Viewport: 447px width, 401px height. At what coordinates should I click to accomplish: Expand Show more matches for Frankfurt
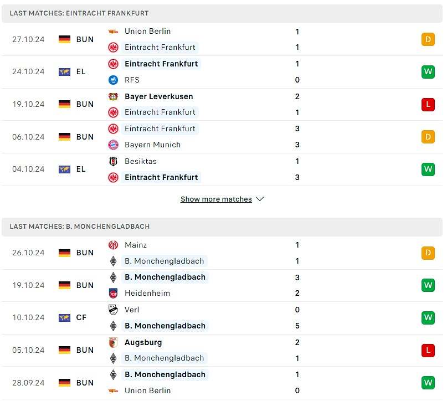pyautogui.click(x=216, y=199)
